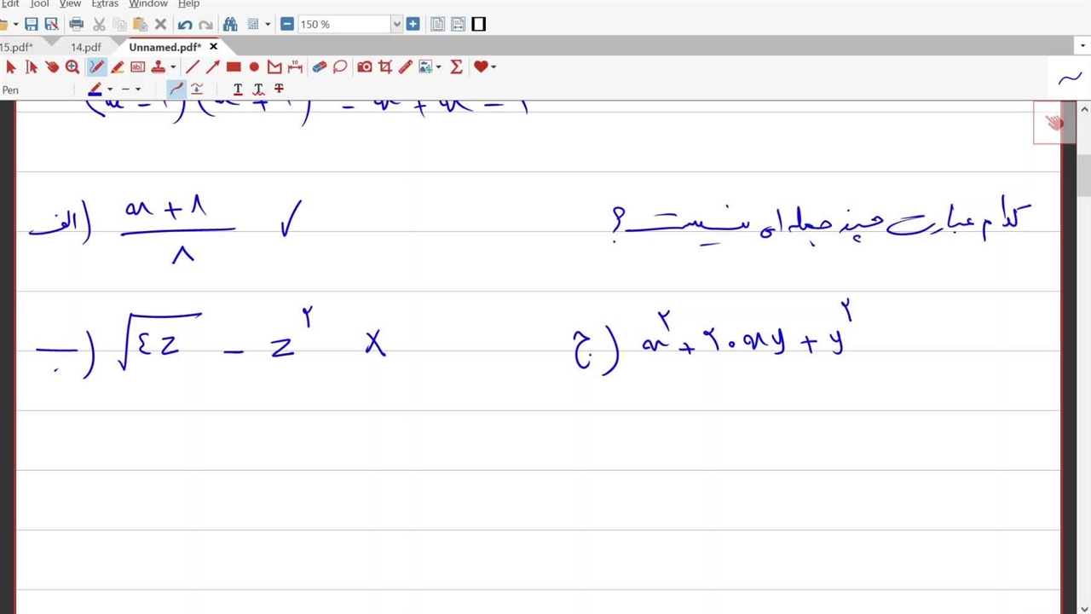Image resolution: width=1091 pixels, height=614 pixels.
Task: Activate the snapshot camera tool
Action: (364, 67)
